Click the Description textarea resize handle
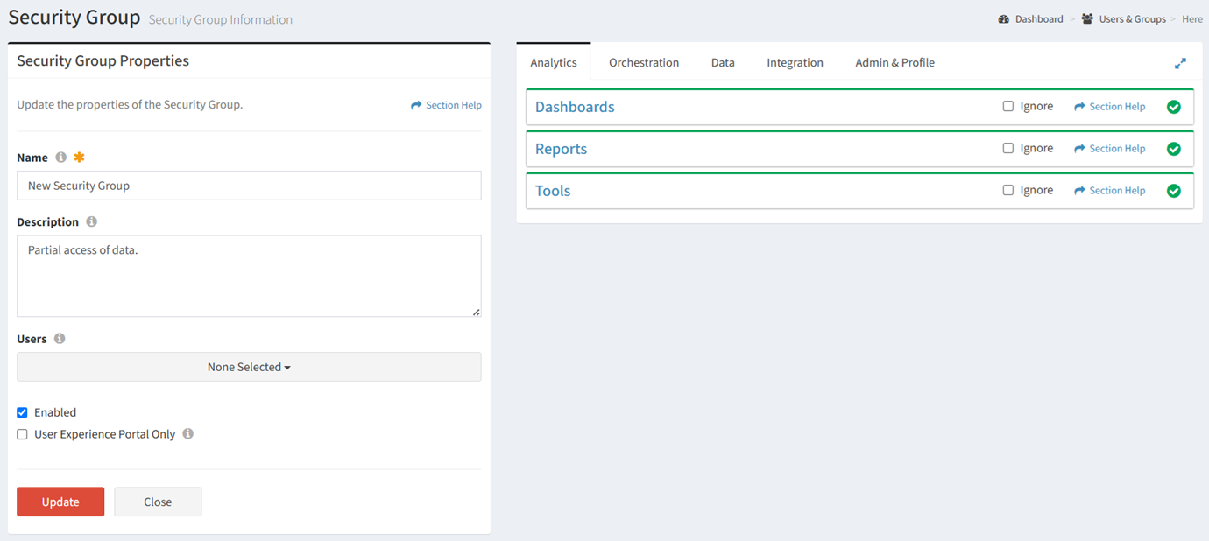 (x=477, y=312)
